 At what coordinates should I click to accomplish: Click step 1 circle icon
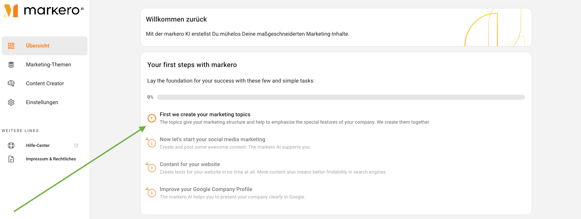tap(152, 118)
